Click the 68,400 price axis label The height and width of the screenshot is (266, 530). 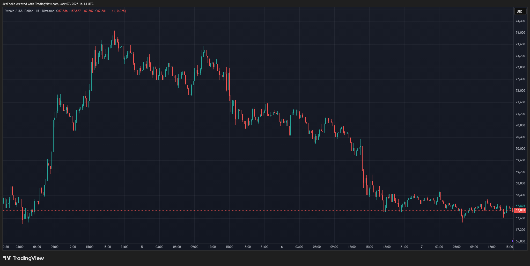coord(520,195)
